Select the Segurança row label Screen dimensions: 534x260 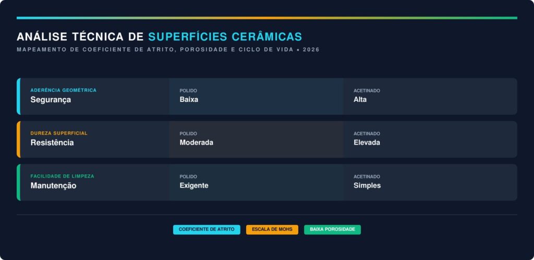tap(51, 100)
